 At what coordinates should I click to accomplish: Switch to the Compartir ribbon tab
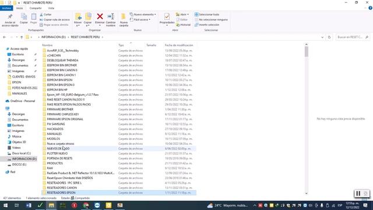tap(36, 8)
